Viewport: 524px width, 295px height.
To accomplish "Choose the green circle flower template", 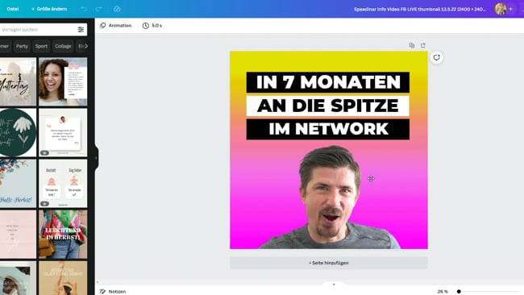I will [x=18, y=133].
